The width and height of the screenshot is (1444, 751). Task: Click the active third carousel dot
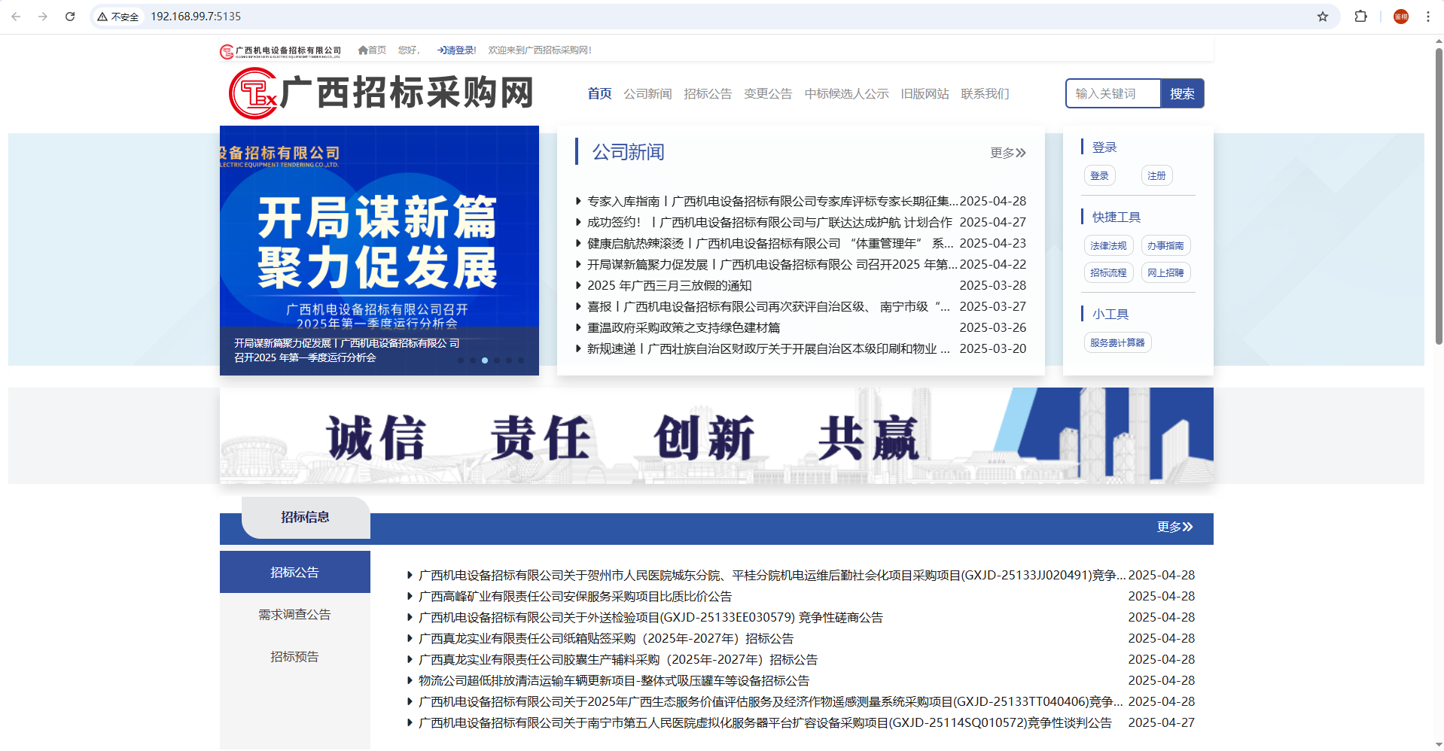click(x=485, y=360)
